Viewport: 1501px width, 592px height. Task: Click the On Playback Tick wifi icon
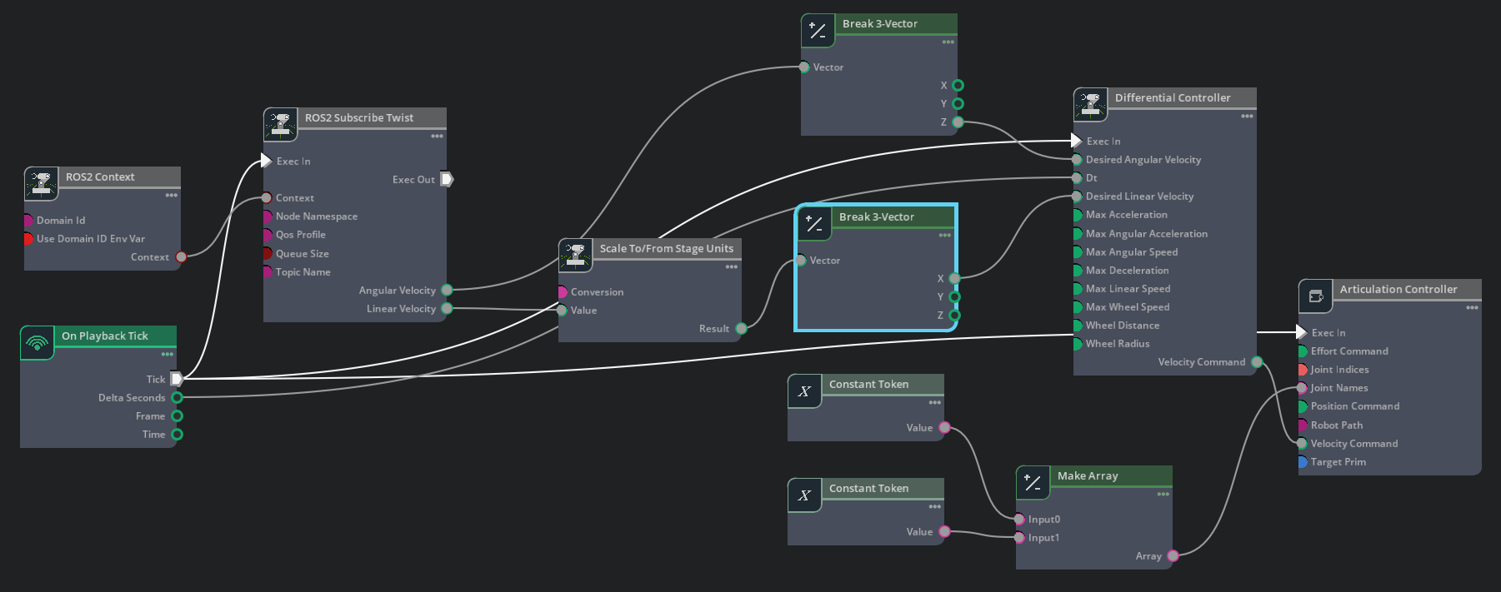(x=37, y=343)
